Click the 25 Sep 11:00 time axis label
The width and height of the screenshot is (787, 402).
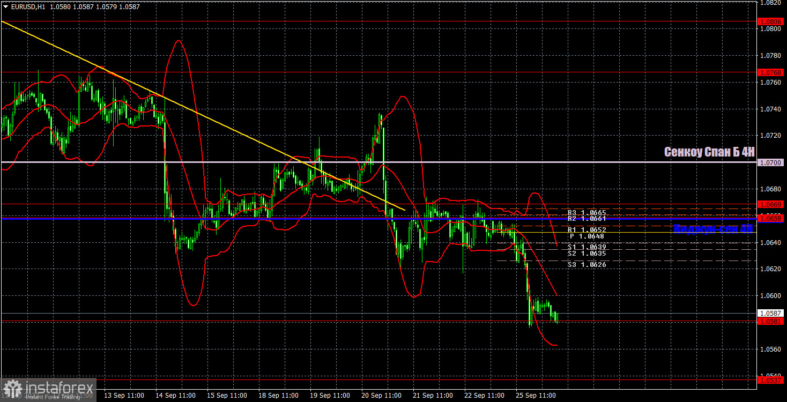tap(535, 396)
